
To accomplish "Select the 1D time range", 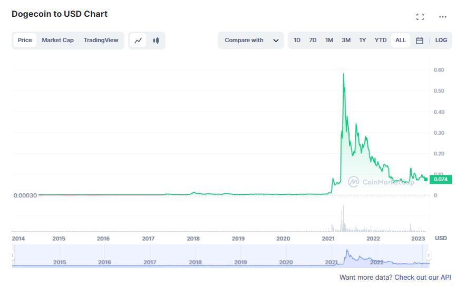I will click(x=297, y=40).
